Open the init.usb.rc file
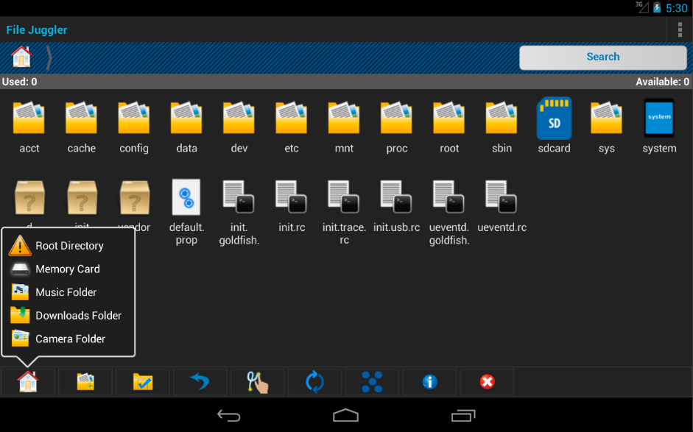 pyautogui.click(x=396, y=206)
